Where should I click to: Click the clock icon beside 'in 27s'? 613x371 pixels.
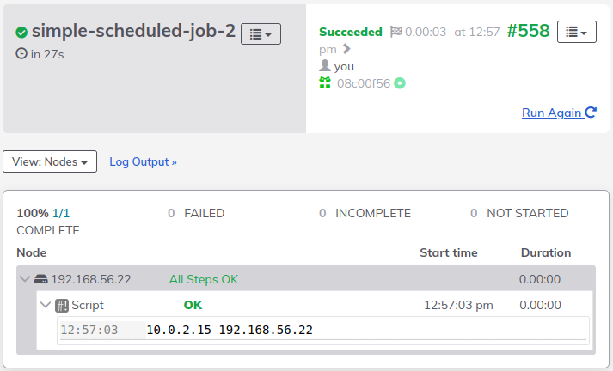pyautogui.click(x=21, y=53)
